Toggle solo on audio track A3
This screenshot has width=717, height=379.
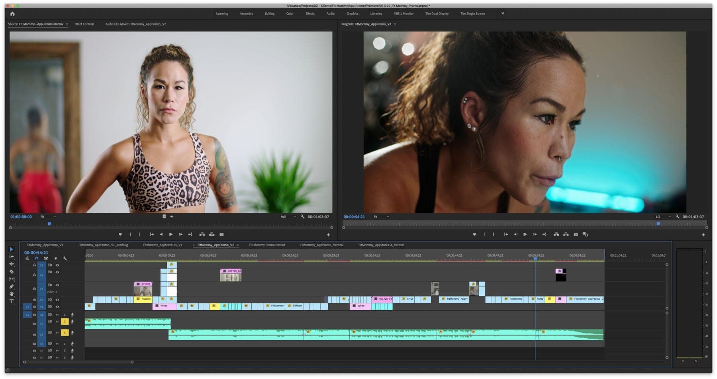pyautogui.click(x=65, y=332)
